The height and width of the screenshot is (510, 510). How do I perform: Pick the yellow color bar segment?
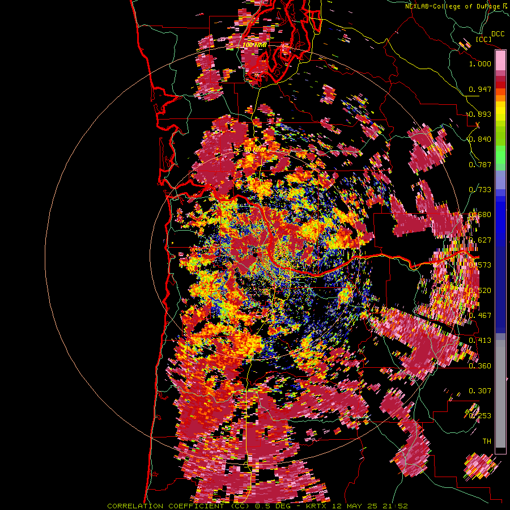click(500, 111)
